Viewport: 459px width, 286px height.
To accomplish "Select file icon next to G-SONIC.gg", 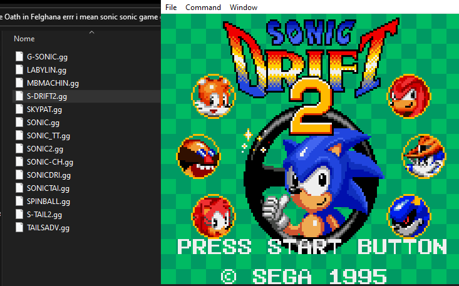I will (19, 56).
